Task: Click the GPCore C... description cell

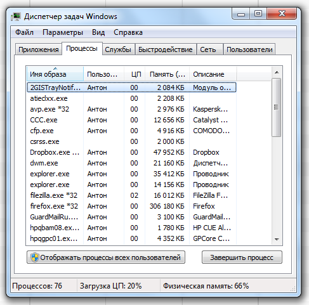Action: pyautogui.click(x=211, y=238)
